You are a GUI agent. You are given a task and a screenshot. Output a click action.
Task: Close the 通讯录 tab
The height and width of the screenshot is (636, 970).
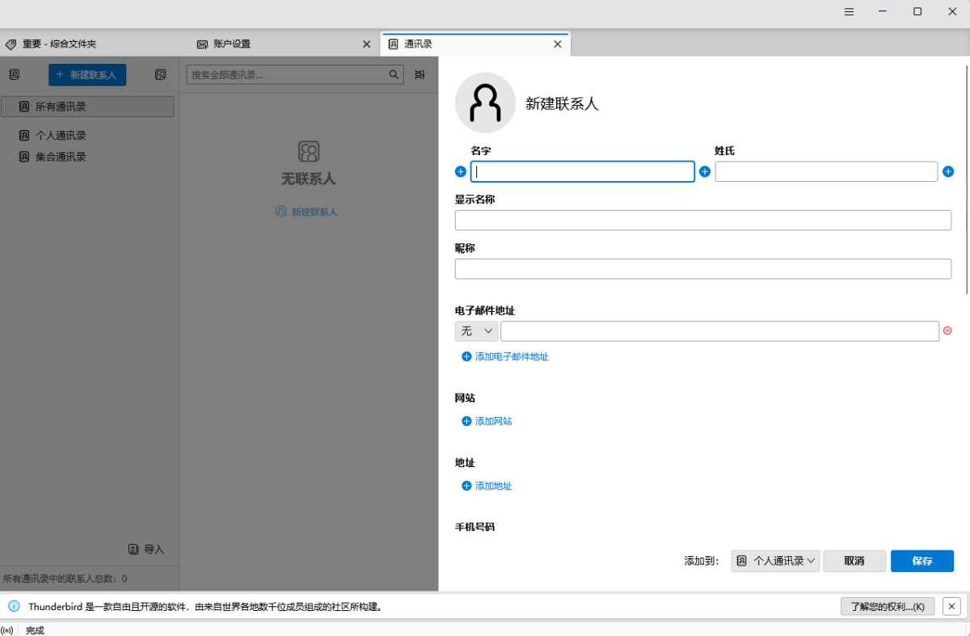tap(557, 44)
